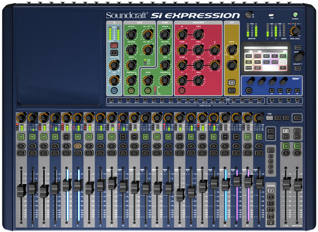Image resolution: width=318 pixels, height=232 pixels.
Task: Select the LR routing button in the OUT section
Action: pyautogui.click(x=232, y=82)
